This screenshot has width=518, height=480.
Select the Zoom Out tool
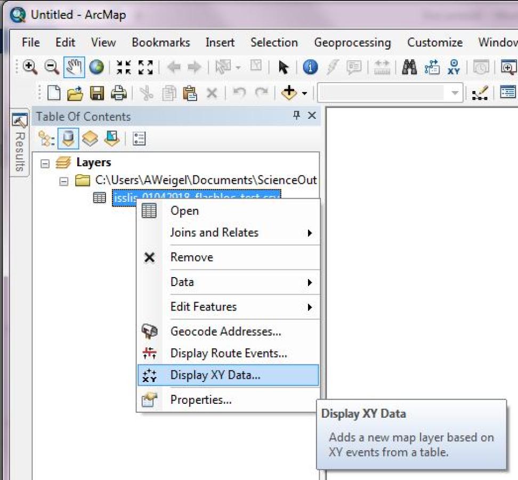click(x=52, y=67)
